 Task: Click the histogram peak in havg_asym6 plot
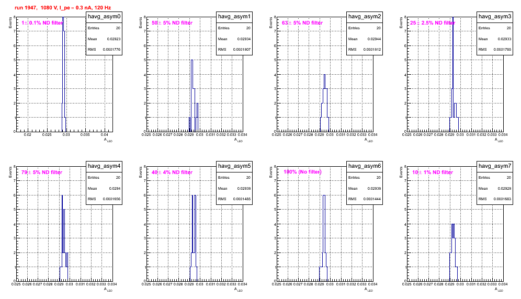[324, 195]
